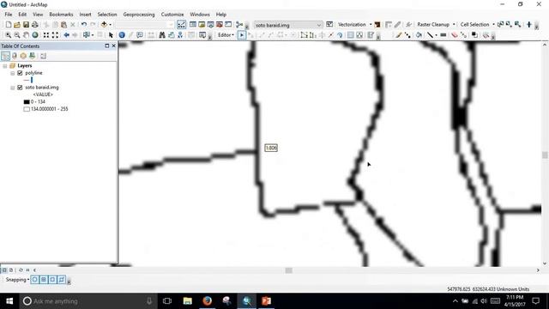The height and width of the screenshot is (309, 549).
Task: Toggle polyline layer visibility
Action: pyautogui.click(x=20, y=73)
